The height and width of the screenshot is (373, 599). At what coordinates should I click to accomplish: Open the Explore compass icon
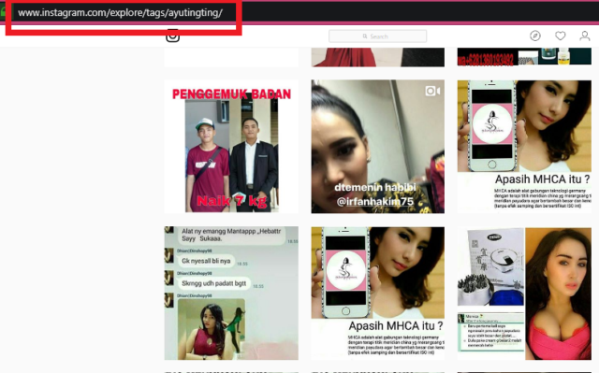pyautogui.click(x=535, y=36)
